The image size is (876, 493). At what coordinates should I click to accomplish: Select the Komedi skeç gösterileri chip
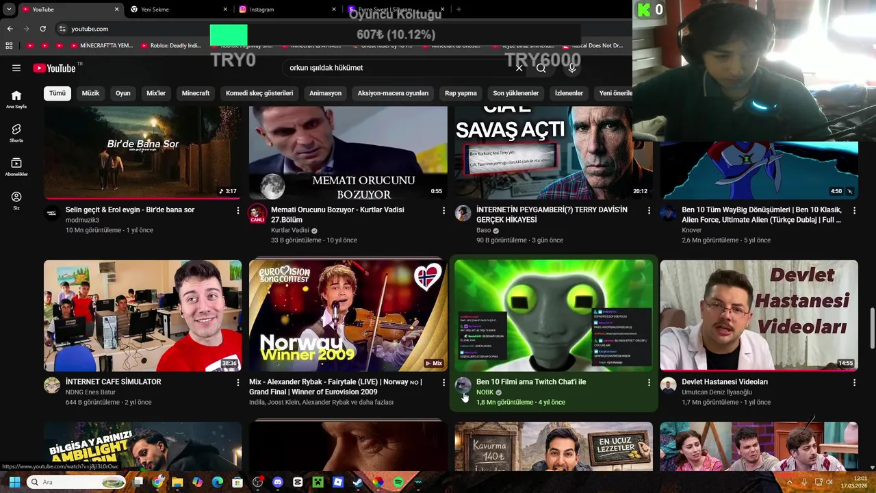pyautogui.click(x=259, y=93)
